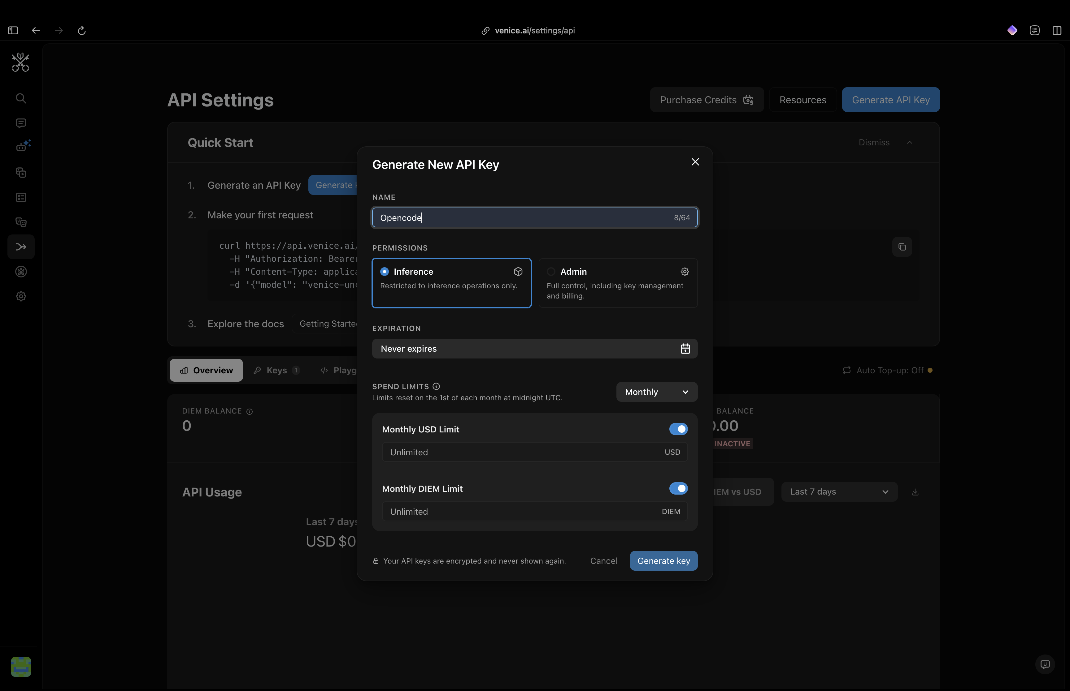Open the browser controls icon beside split view
The height and width of the screenshot is (691, 1070).
1034,31
